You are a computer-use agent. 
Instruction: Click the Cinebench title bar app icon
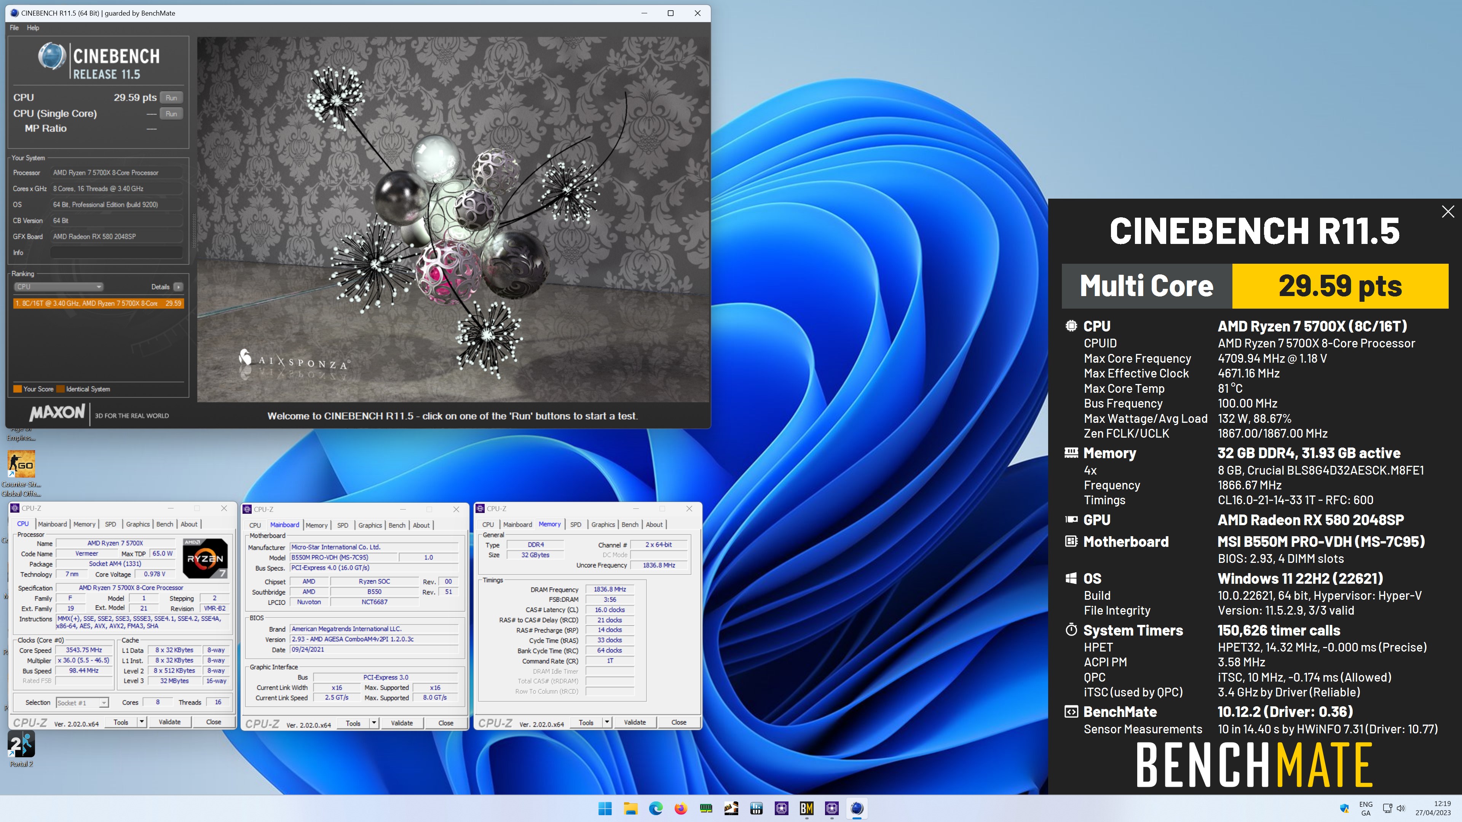14,13
